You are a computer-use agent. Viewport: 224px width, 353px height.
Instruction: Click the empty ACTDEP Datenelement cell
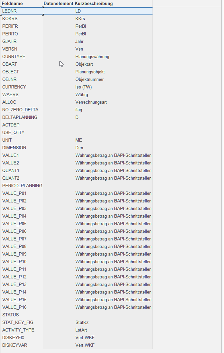coord(59,125)
